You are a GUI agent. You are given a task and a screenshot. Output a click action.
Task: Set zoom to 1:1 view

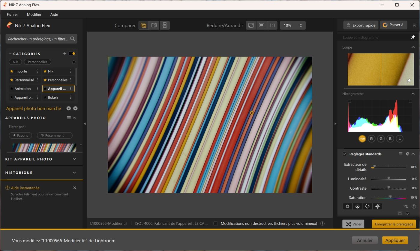point(272,26)
